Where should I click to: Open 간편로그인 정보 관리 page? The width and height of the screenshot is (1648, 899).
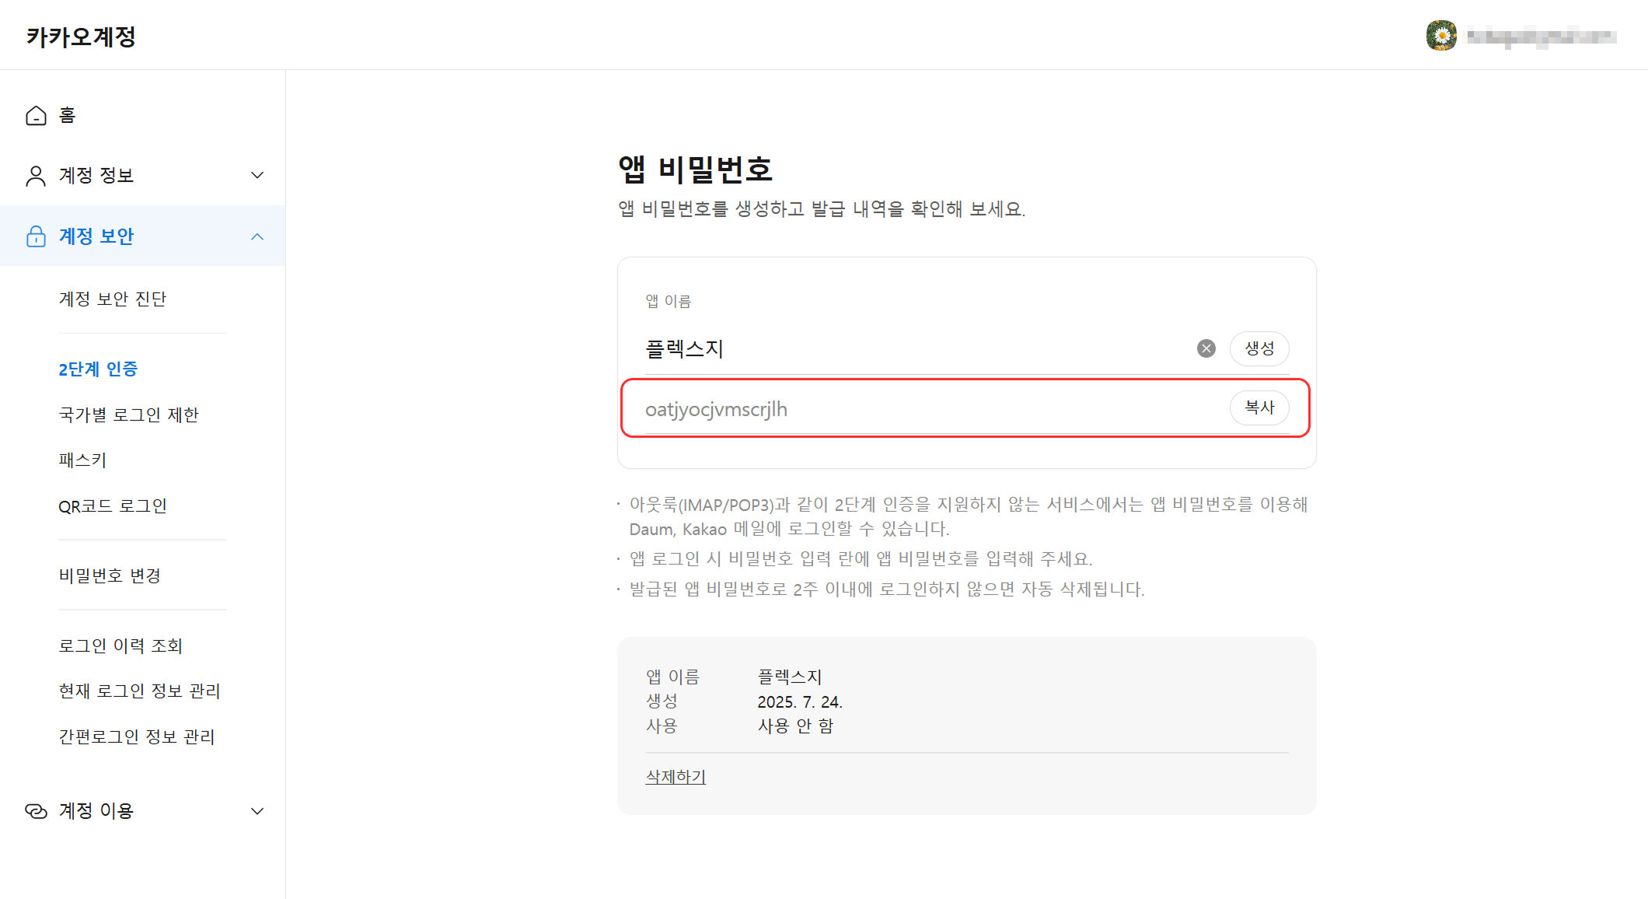click(137, 736)
